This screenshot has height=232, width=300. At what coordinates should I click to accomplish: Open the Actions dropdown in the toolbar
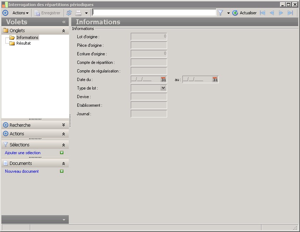(x=20, y=13)
